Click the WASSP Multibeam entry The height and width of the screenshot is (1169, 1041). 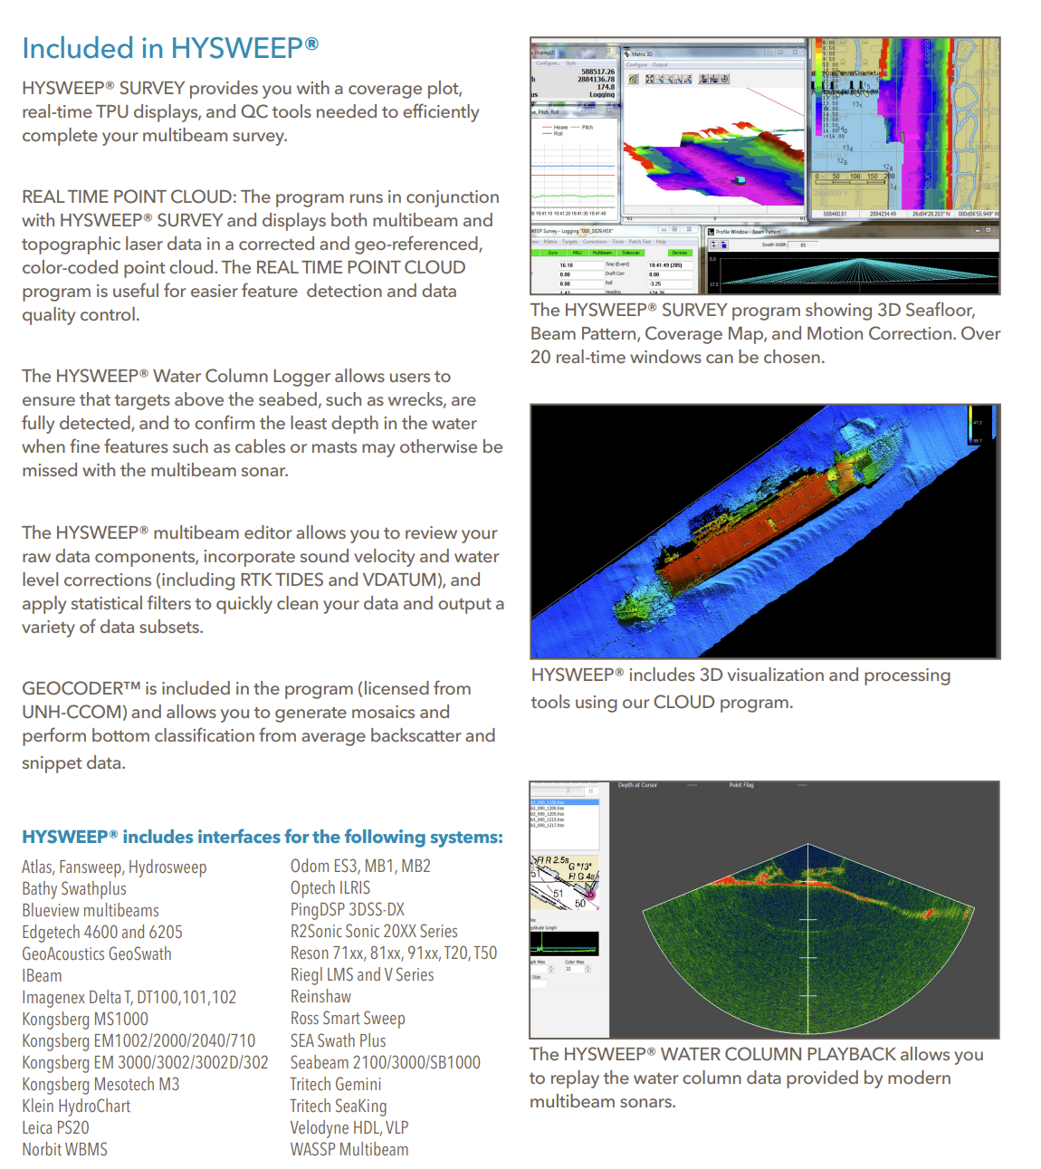coord(349,1149)
